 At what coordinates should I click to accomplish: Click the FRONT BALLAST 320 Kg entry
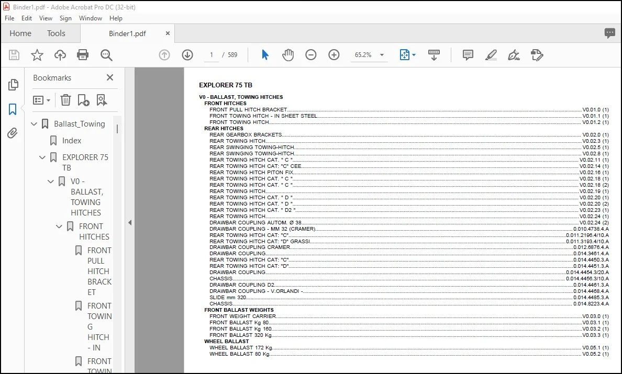pyautogui.click(x=409, y=335)
